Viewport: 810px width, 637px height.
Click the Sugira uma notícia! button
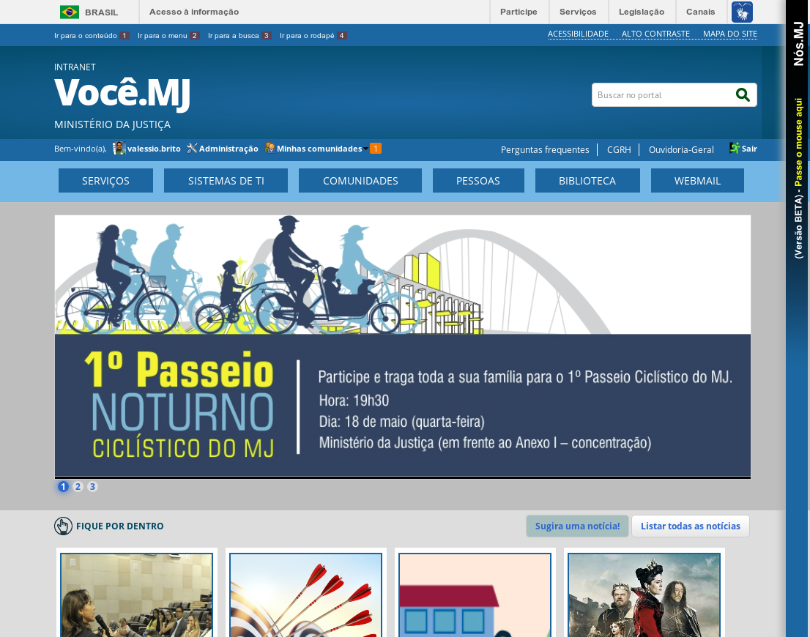click(x=578, y=526)
